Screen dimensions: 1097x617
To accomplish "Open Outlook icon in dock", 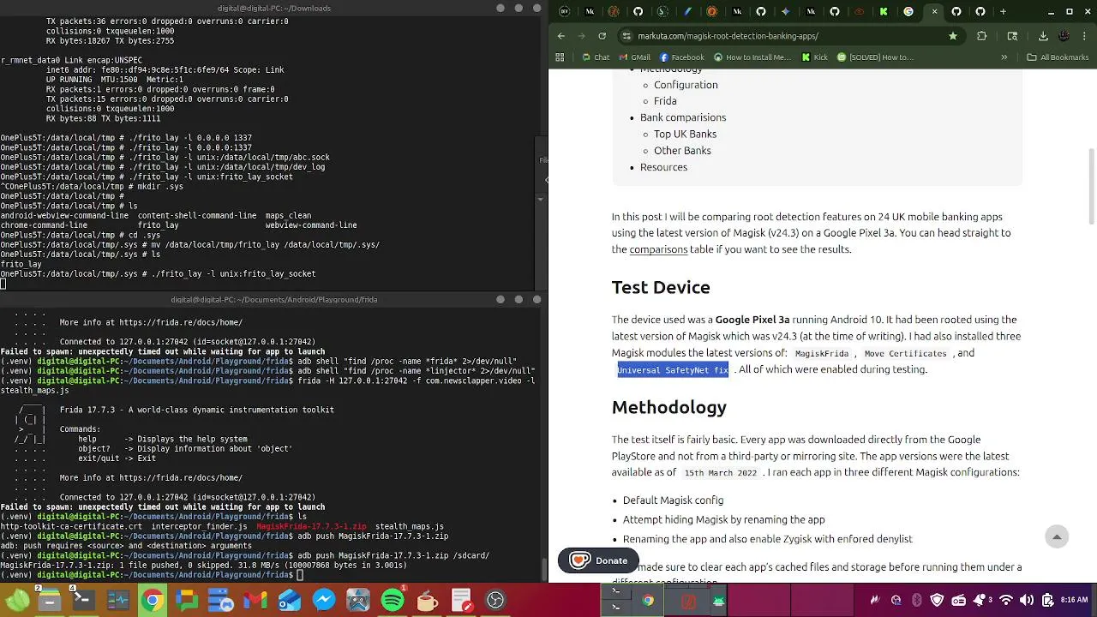I will pos(290,600).
